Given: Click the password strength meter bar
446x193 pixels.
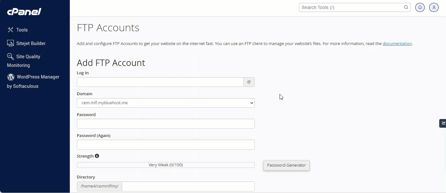Looking at the screenshot, I should [x=165, y=164].
